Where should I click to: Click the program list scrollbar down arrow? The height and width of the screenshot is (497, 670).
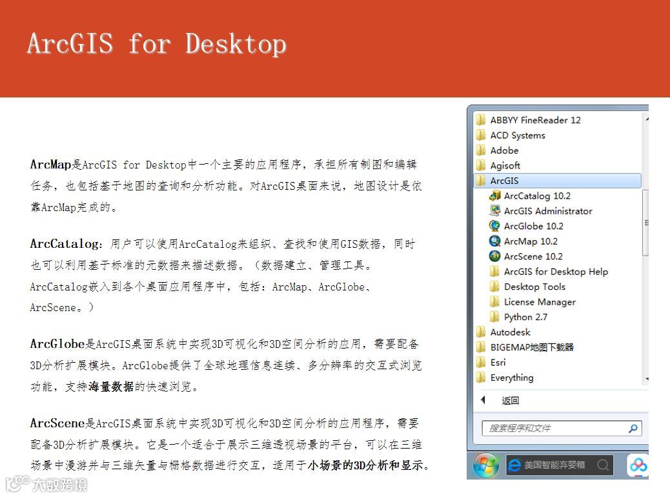pos(647,379)
